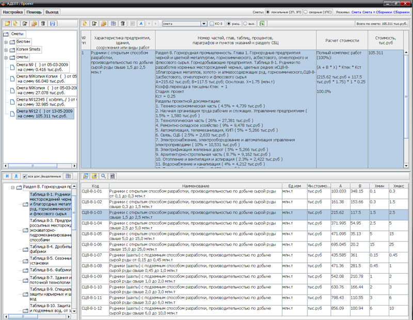The height and width of the screenshot is (320, 413).
Task: Collapse 'Раздел 8. Горнорудная' tree node
Action: pos(12,187)
